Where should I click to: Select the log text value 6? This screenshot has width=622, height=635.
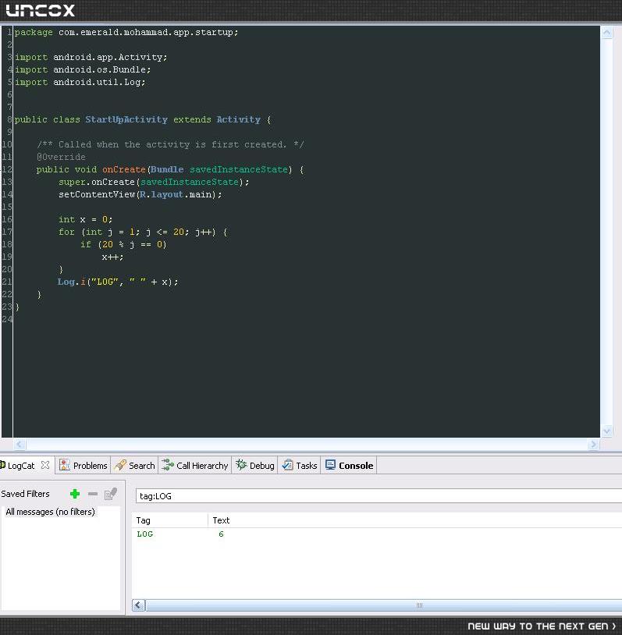(x=221, y=534)
